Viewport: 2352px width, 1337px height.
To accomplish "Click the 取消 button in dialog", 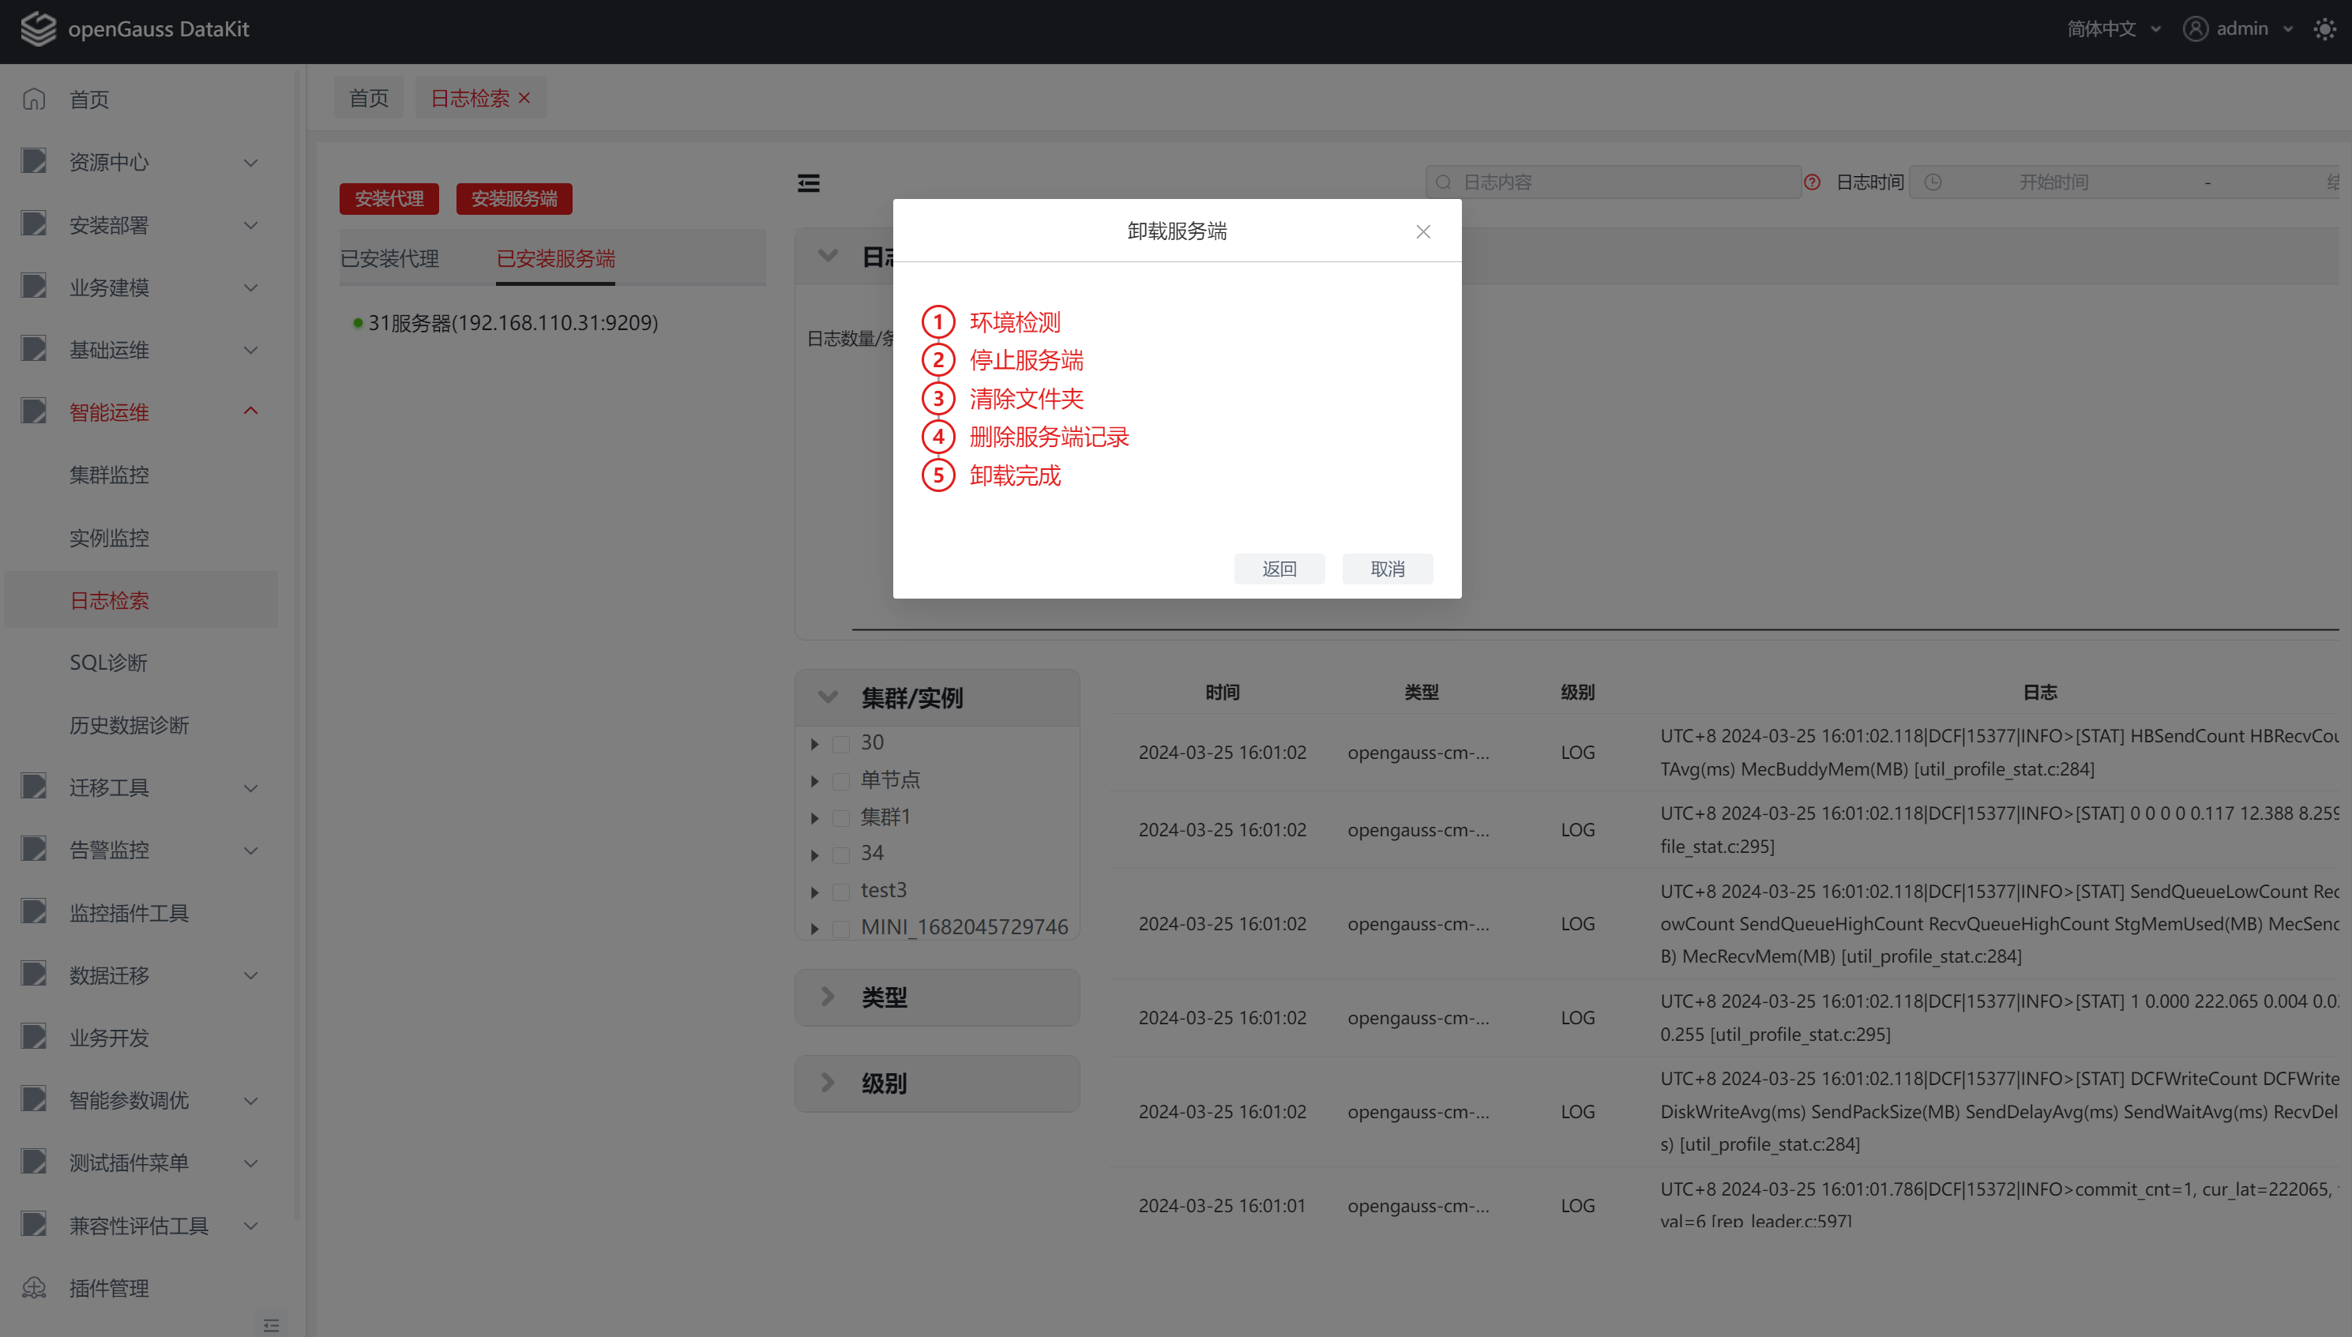I will tap(1388, 569).
